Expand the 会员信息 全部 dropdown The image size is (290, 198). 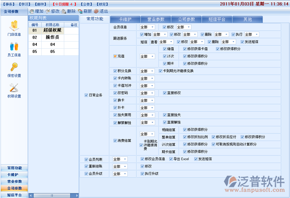tap(147, 27)
